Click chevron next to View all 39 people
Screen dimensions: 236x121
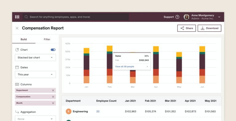[147, 67]
